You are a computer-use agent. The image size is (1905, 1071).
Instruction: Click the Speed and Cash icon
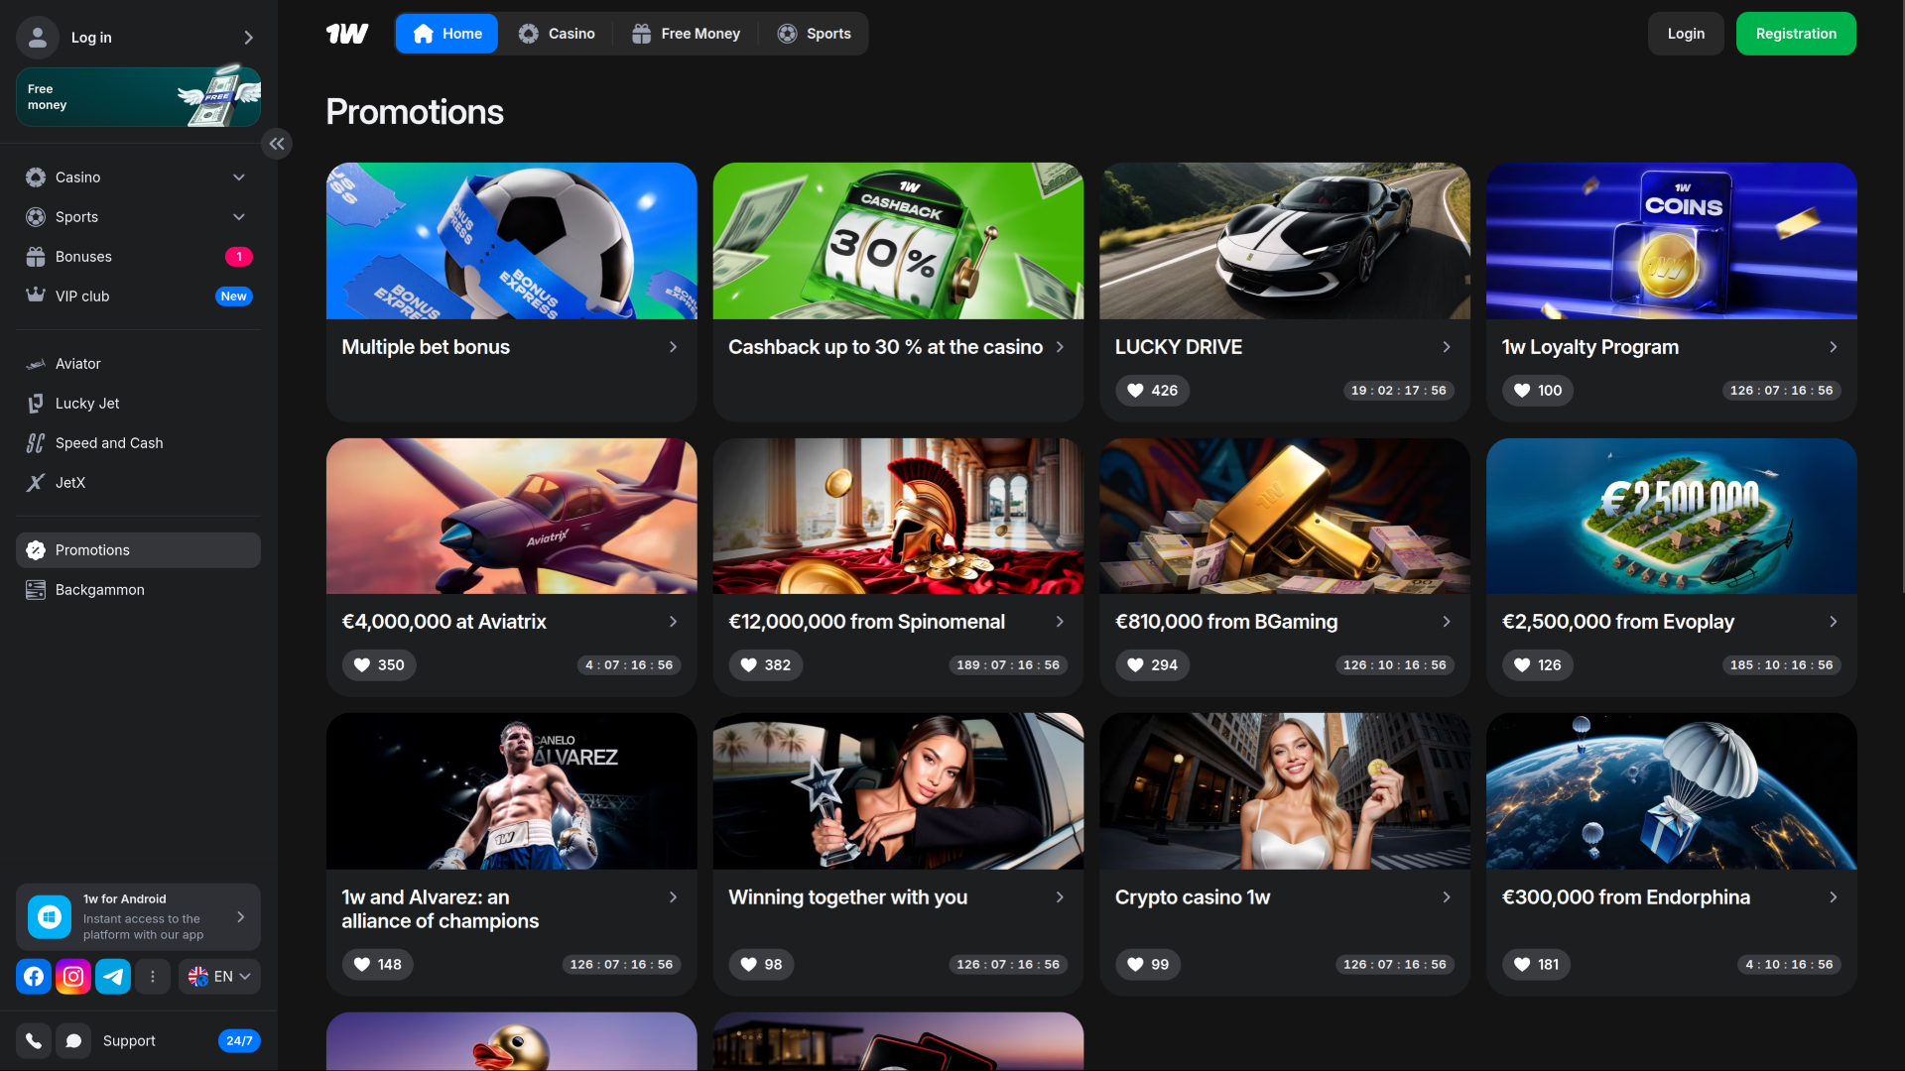click(36, 442)
